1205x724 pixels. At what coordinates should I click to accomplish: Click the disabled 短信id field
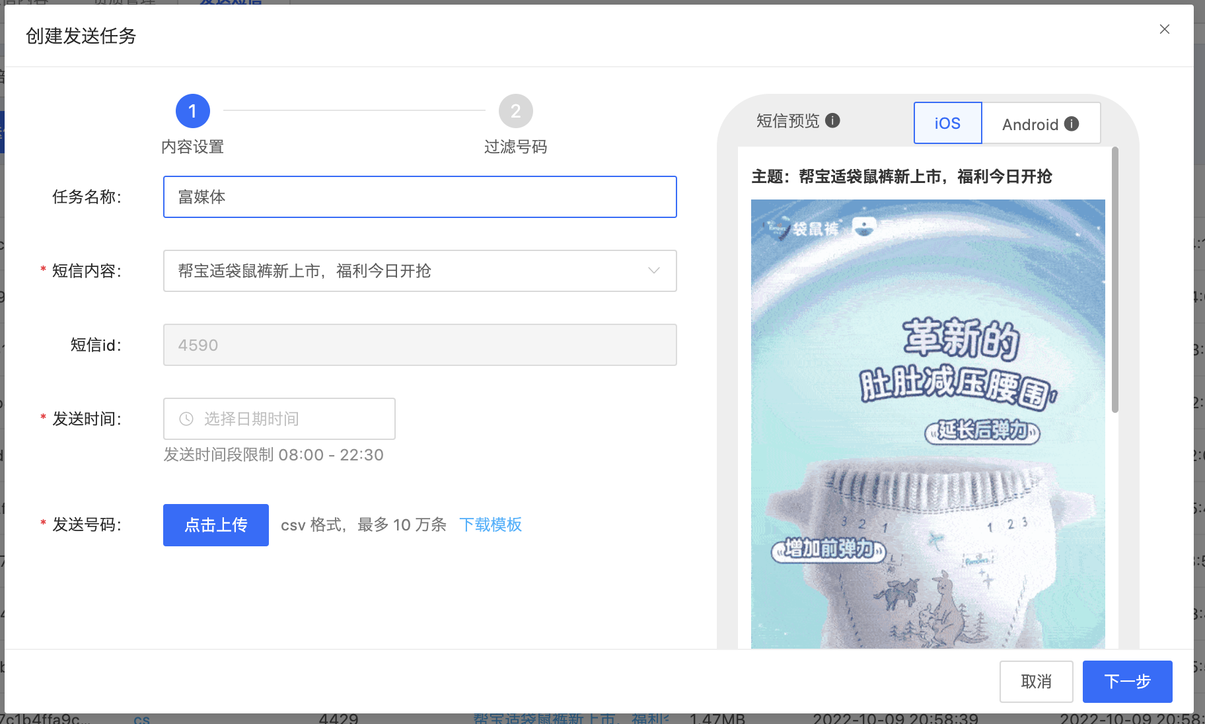(x=420, y=345)
